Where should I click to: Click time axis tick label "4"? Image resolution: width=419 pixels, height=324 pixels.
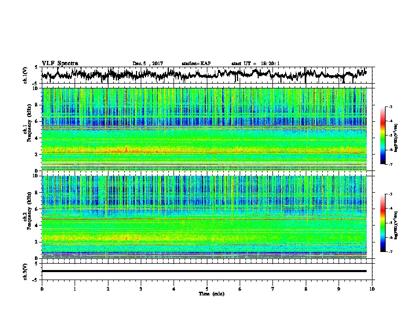click(174, 289)
